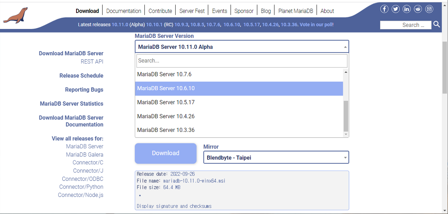Select MariaDB Server 10.7.6 option
The height and width of the screenshot is (214, 448).
tap(239, 74)
